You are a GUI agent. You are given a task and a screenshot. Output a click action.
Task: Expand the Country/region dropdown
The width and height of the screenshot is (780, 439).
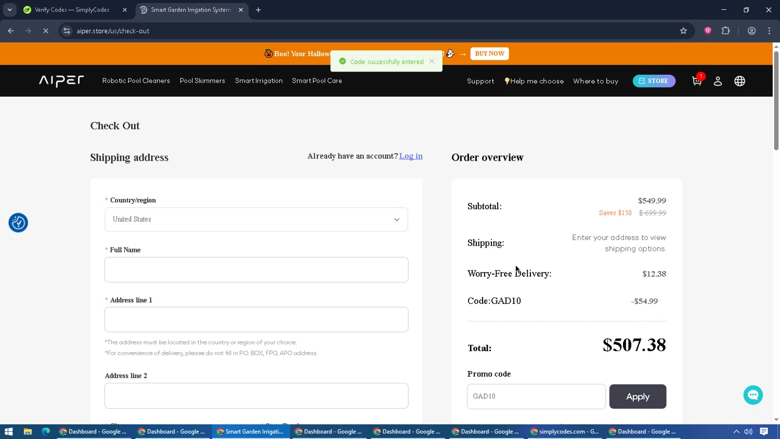tap(256, 219)
